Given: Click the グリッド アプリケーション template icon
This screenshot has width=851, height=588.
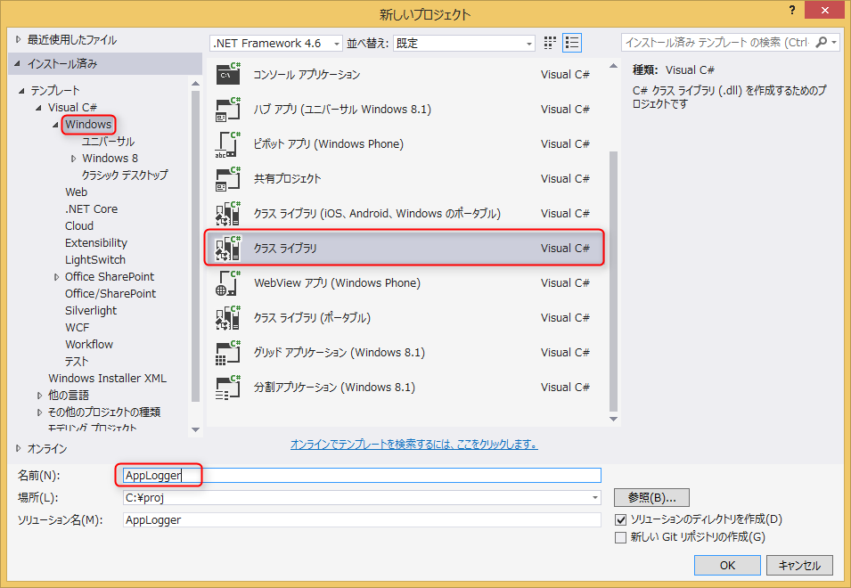Looking at the screenshot, I should pos(228,352).
